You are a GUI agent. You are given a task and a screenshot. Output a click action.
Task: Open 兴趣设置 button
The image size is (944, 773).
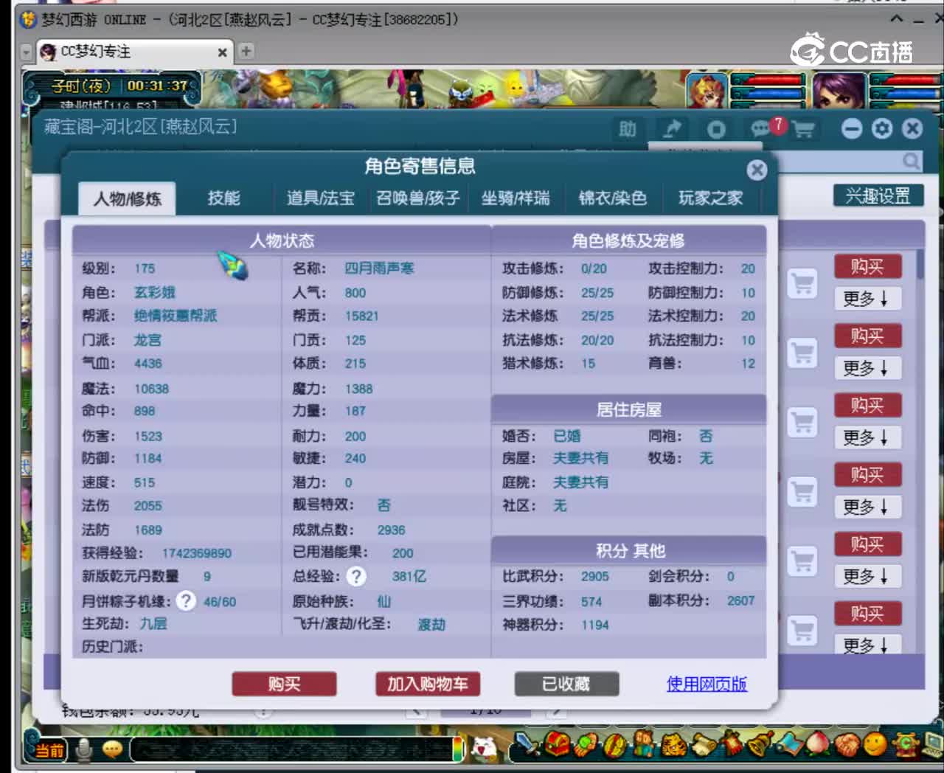[878, 195]
